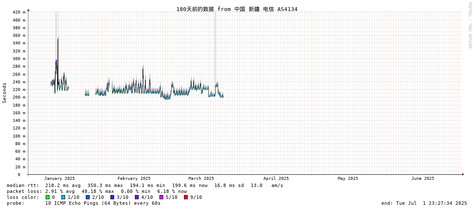Click the purple 4/10 loss swatch
474x209 pixels.
(x=137, y=197)
